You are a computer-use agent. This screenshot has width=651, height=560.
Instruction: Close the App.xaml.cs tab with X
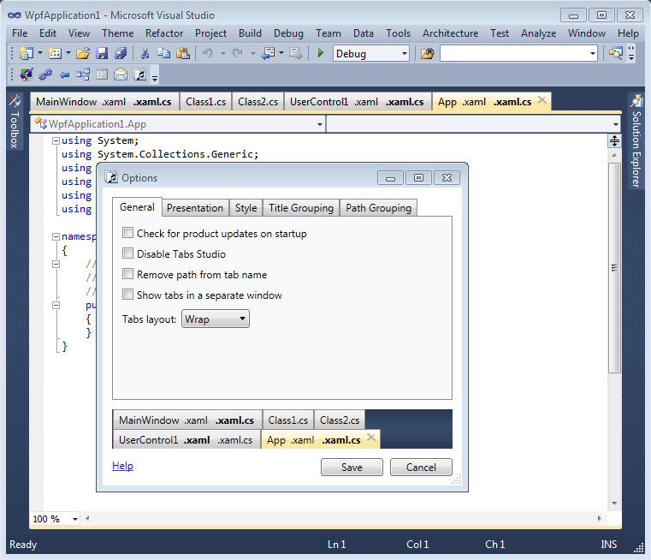(x=542, y=101)
